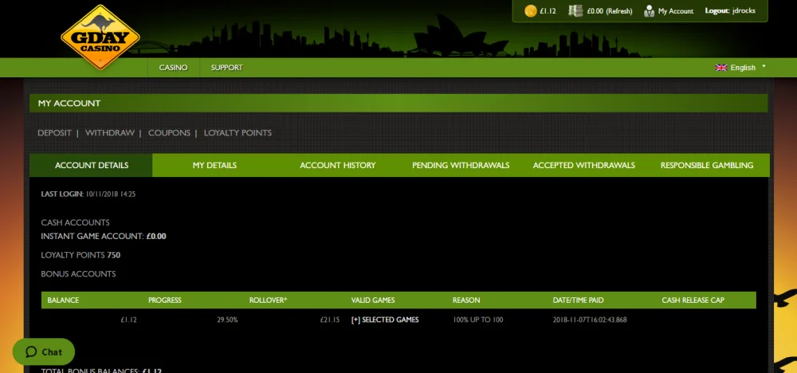
Task: Open the English language dropdown
Action: [740, 68]
